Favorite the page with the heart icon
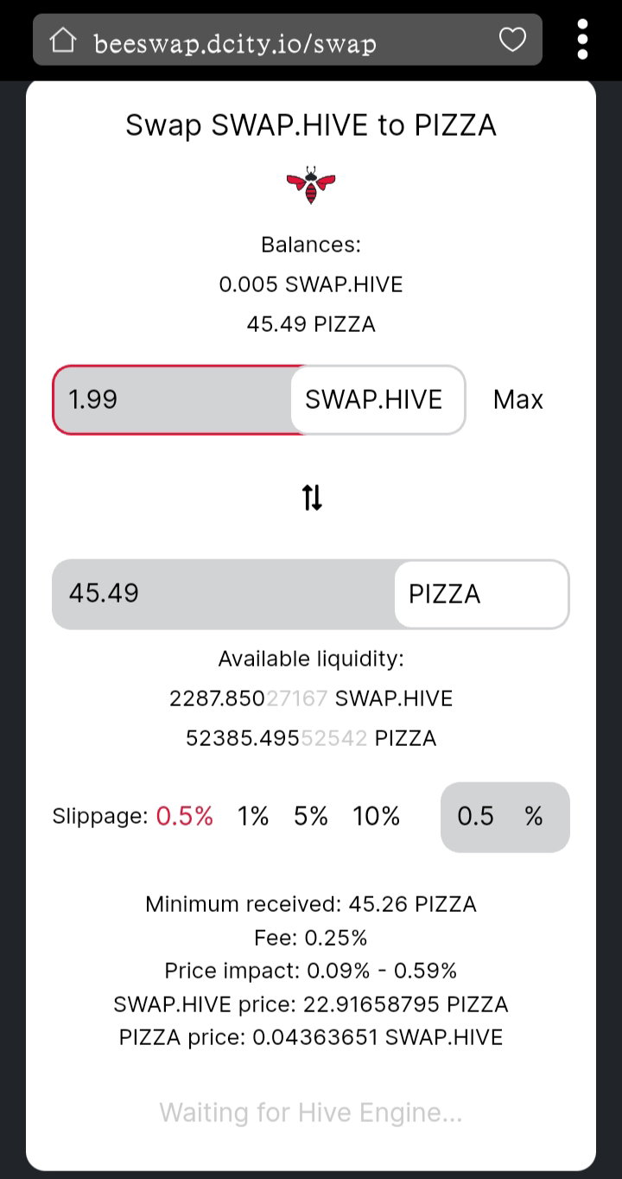Screen dimensions: 622x1179 point(512,39)
